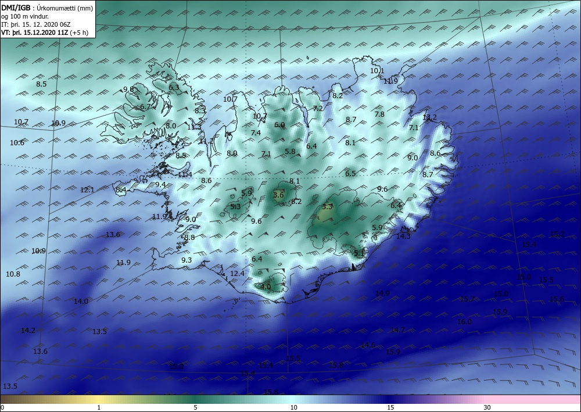Click the '10' label on the color scale
Image resolution: width=581 pixels, height=412 pixels.
[293, 407]
